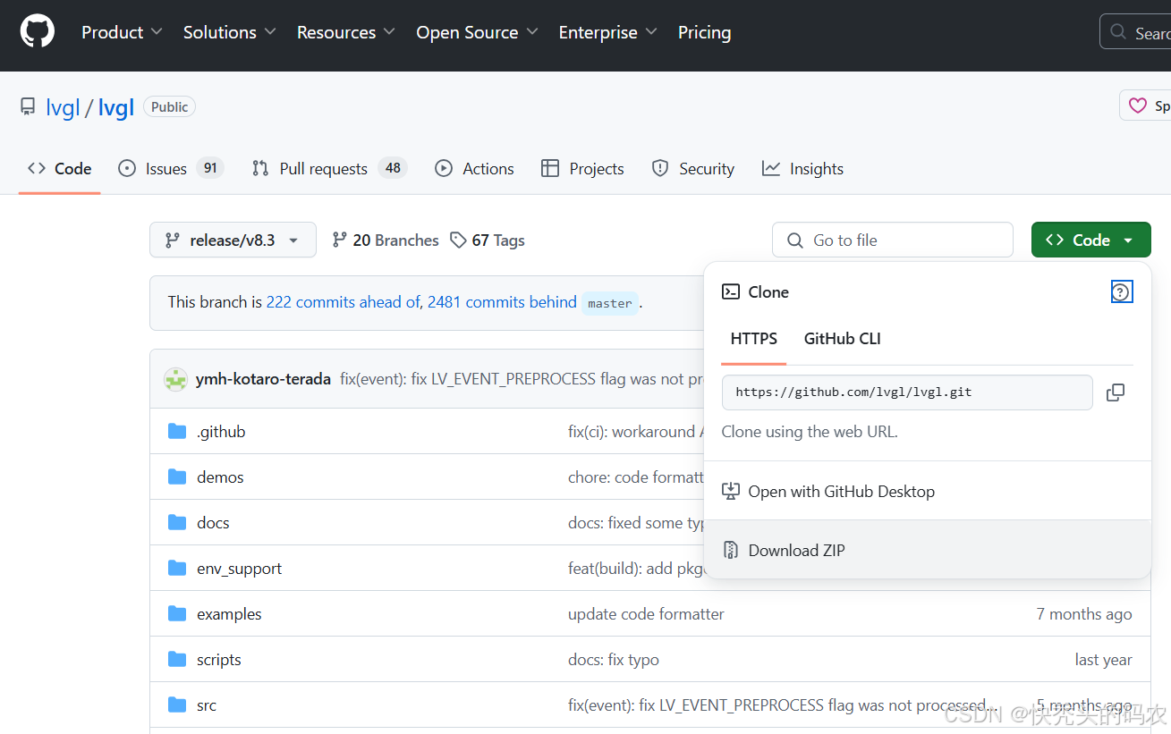The image size is (1171, 734).
Task: Open ymh-kotaro-terada profile link
Action: pos(263,379)
